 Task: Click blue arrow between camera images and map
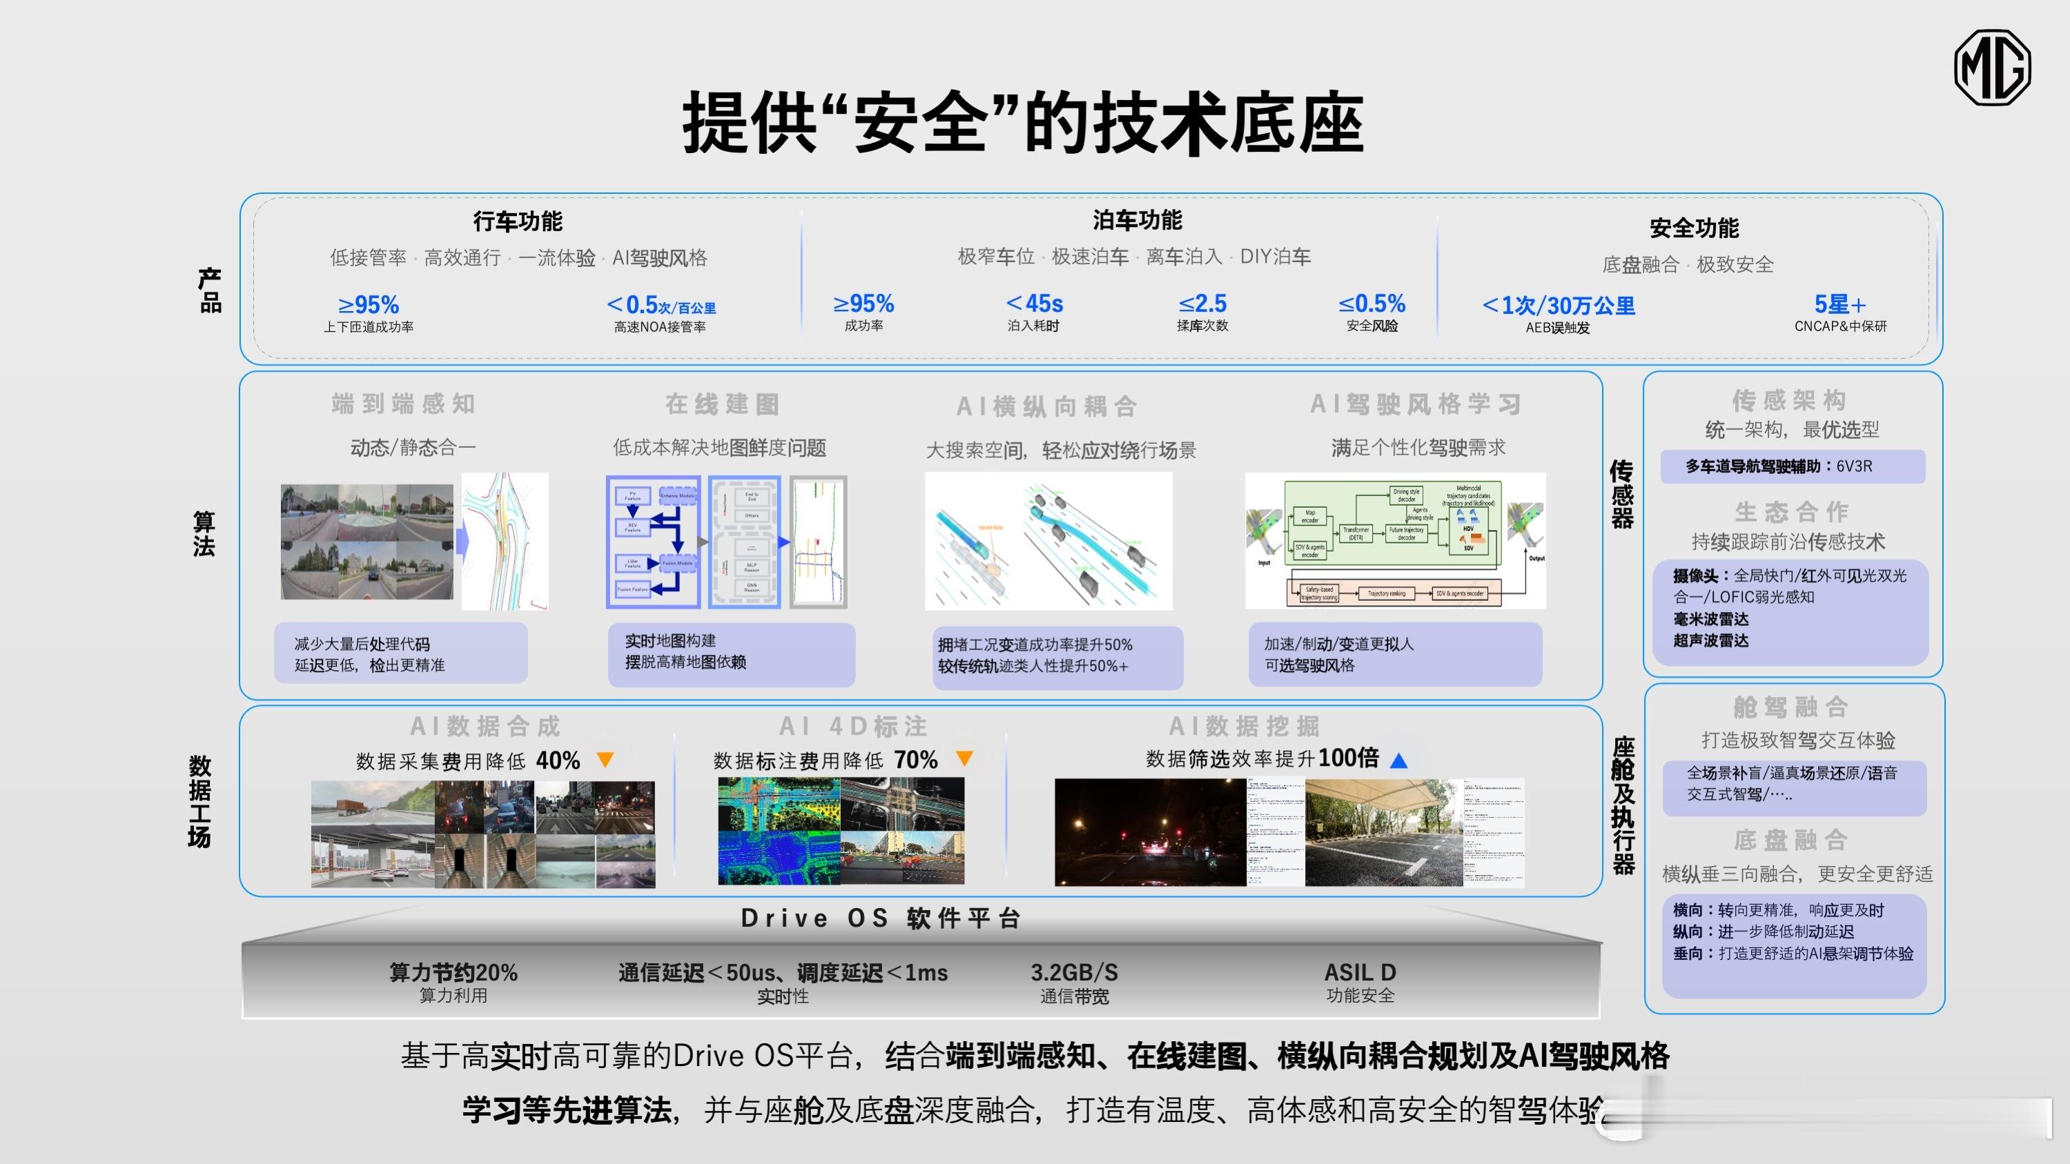tap(462, 541)
